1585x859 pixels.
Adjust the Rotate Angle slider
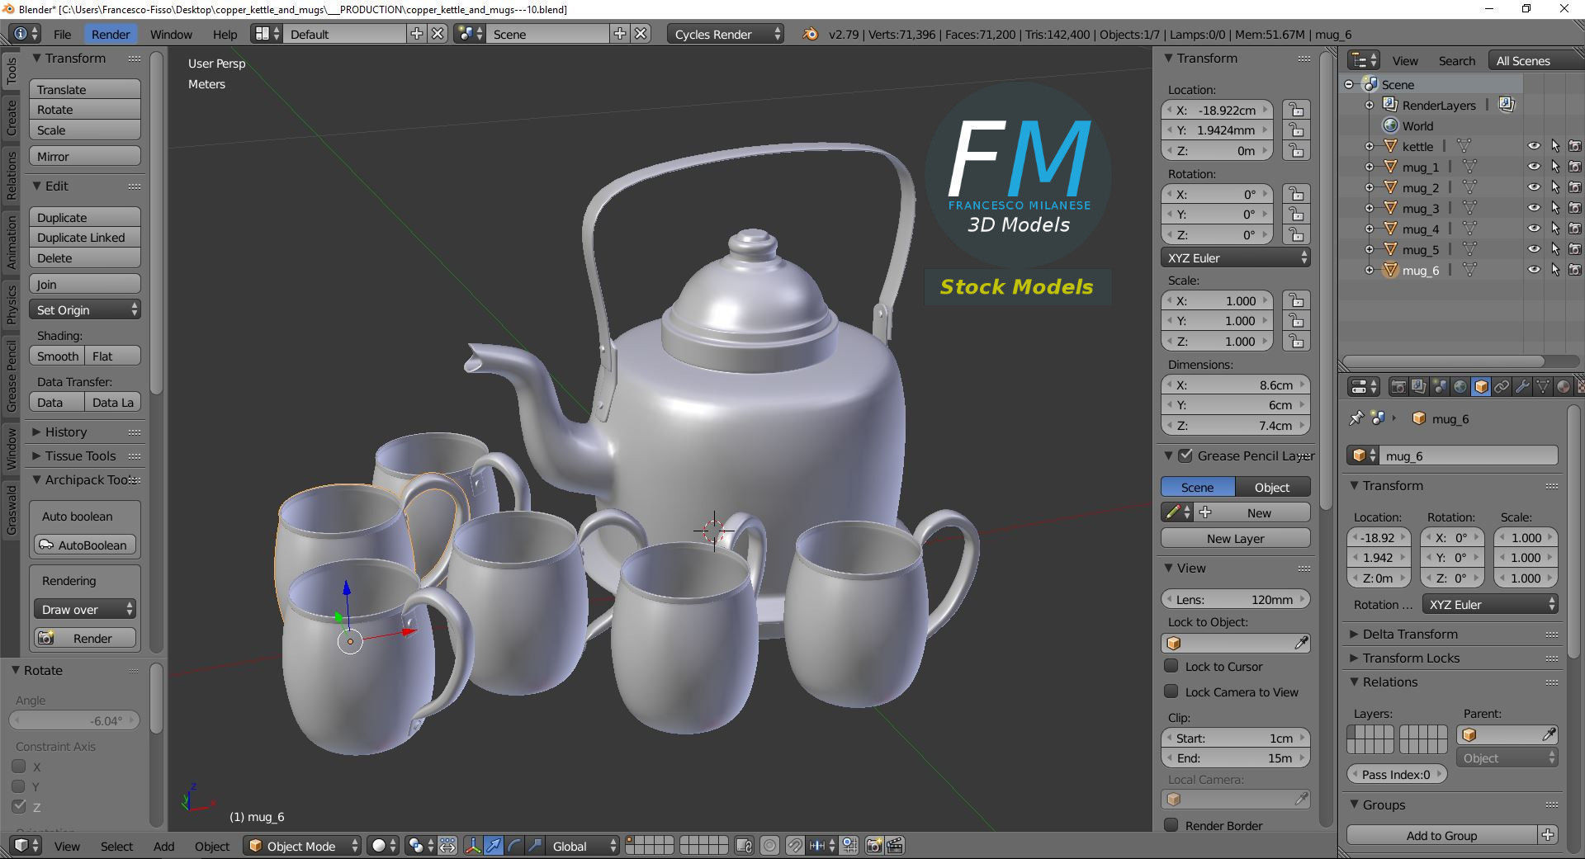click(x=74, y=720)
